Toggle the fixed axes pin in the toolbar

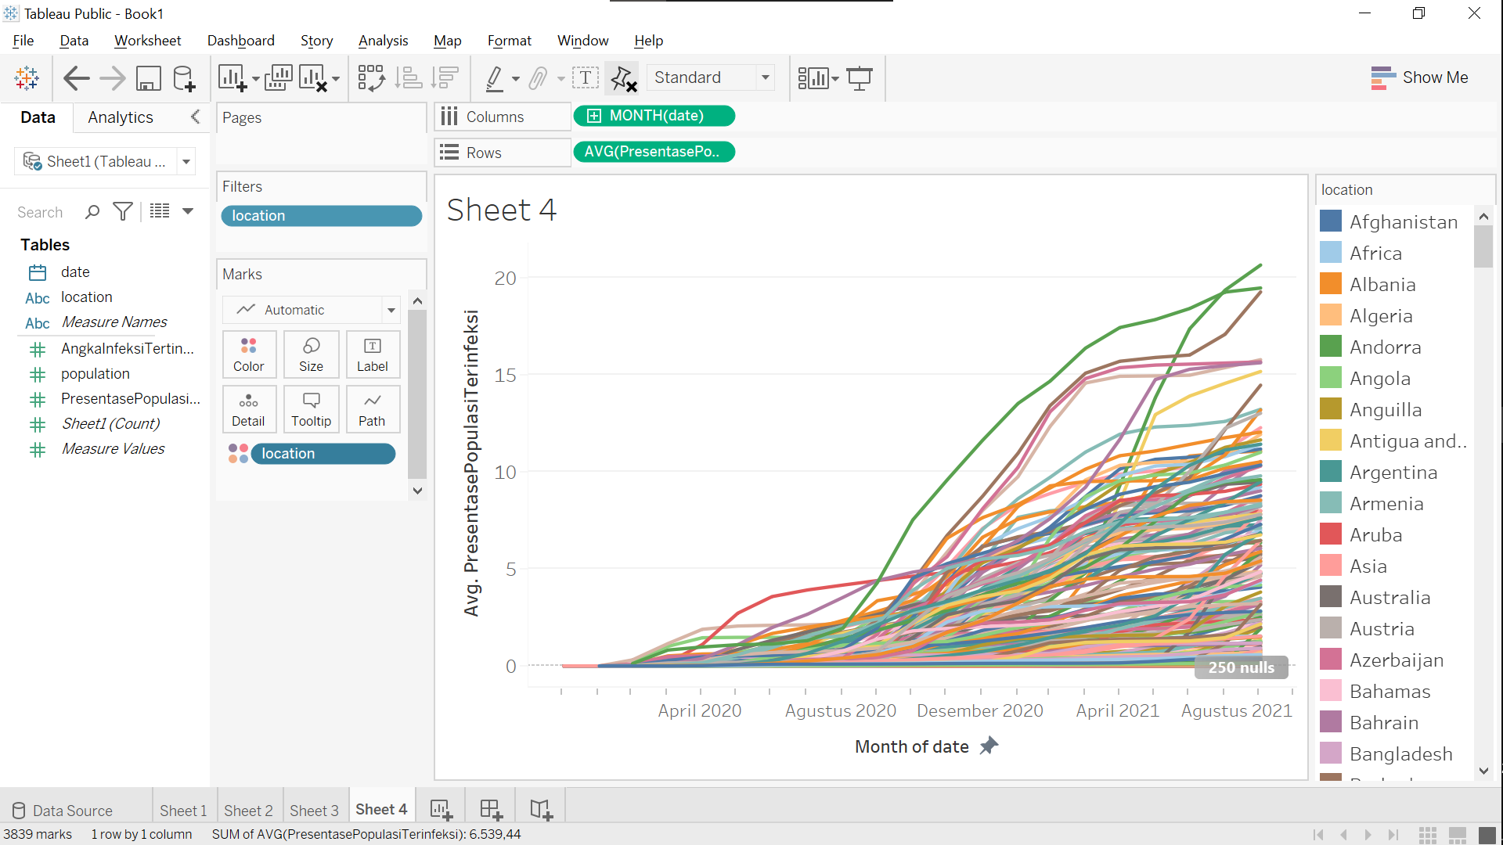pyautogui.click(x=623, y=78)
